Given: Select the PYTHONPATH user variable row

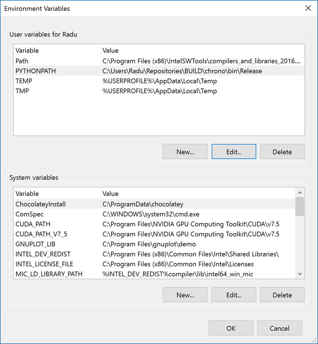Looking at the screenshot, I should point(159,71).
